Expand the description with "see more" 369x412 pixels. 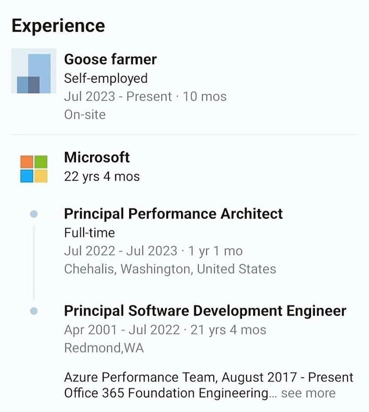point(308,393)
